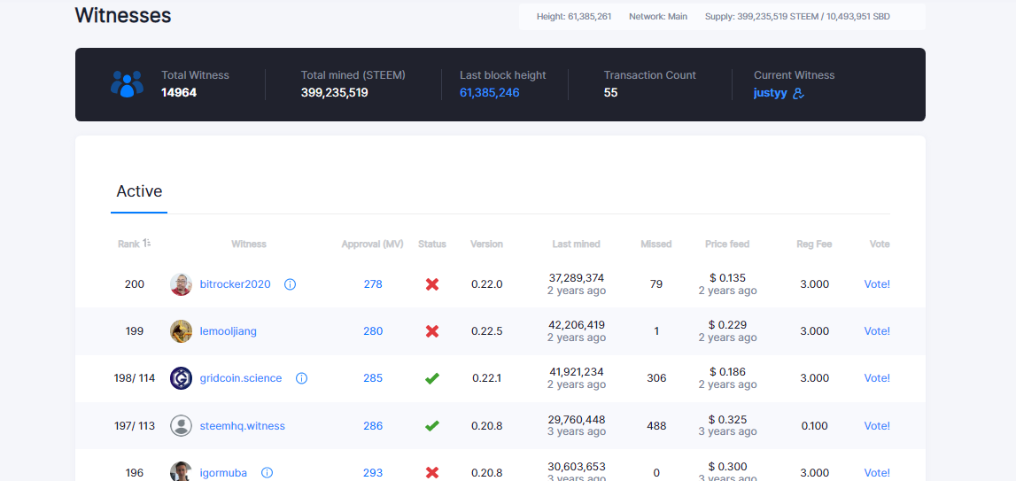
Task: Open bitrocker2020 witness profile
Action: pos(236,284)
